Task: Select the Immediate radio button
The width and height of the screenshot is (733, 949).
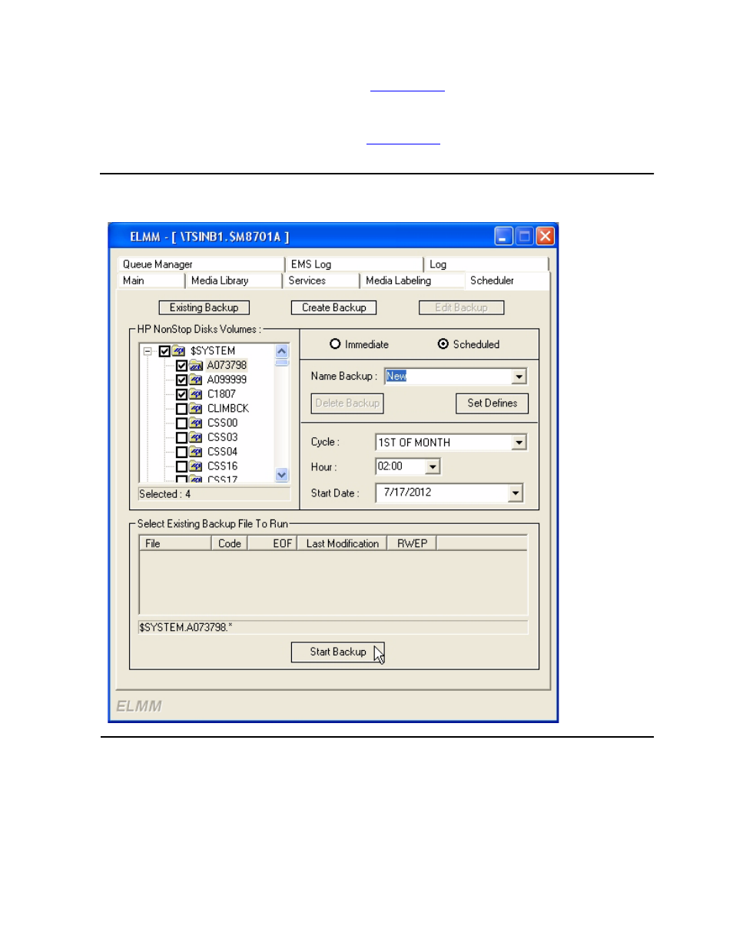Action: click(335, 344)
